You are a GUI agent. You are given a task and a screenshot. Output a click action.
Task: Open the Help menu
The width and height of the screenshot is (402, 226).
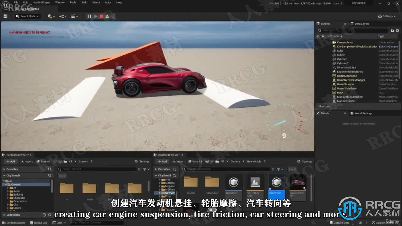pyautogui.click(x=119, y=3)
